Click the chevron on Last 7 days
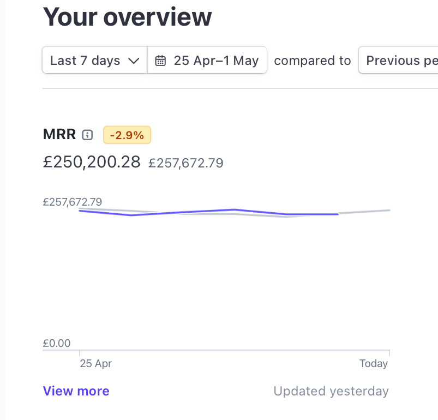The image size is (438, 420). point(134,61)
